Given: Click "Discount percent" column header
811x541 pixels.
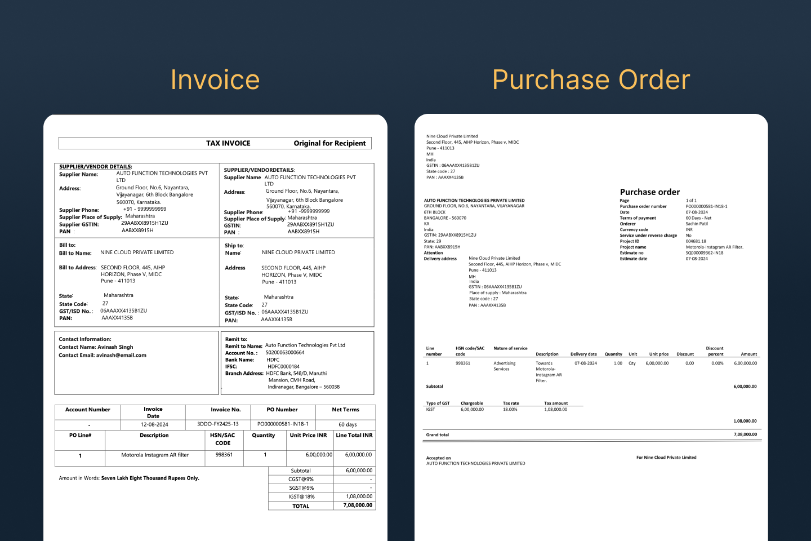Looking at the screenshot, I should pyautogui.click(x=715, y=351).
